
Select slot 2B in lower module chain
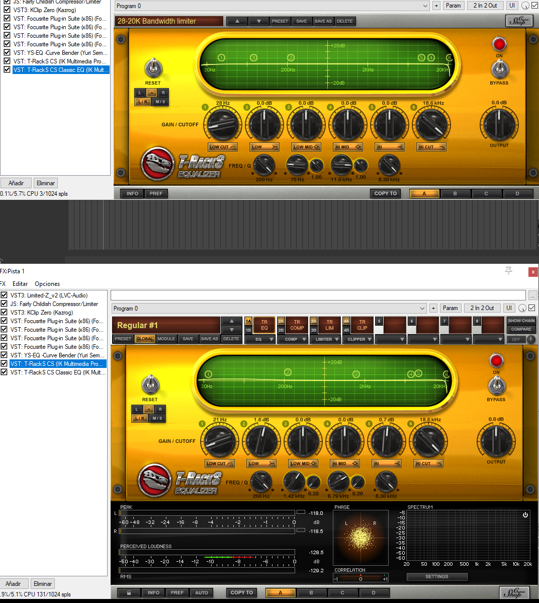click(281, 330)
